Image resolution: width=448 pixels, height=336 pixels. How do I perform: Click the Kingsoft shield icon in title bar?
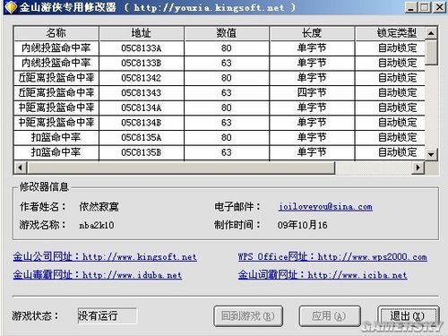11,7
